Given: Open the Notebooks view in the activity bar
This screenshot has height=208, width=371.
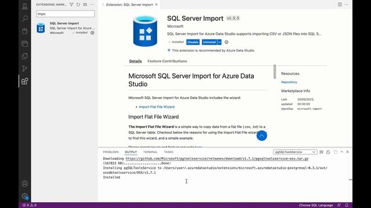Looking at the screenshot, I should (x=24, y=31).
